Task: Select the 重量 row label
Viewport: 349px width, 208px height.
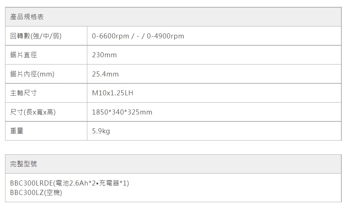Action: (x=17, y=131)
